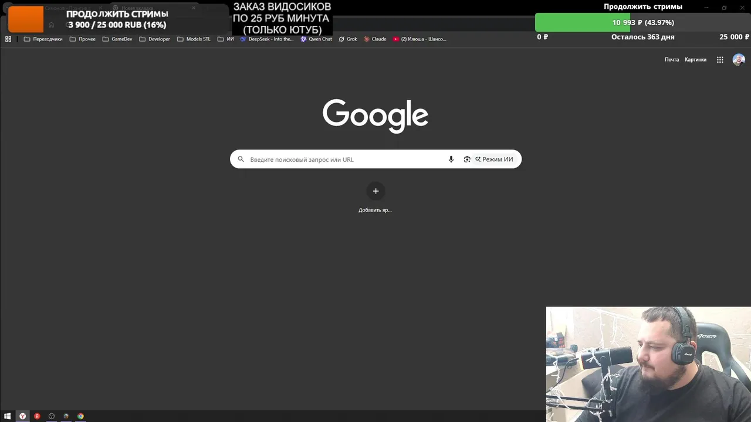Open Google Lens image search icon
The height and width of the screenshot is (422, 751).
[x=467, y=159]
